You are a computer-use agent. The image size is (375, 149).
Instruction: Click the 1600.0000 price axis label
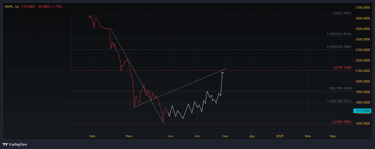coord(362,123)
